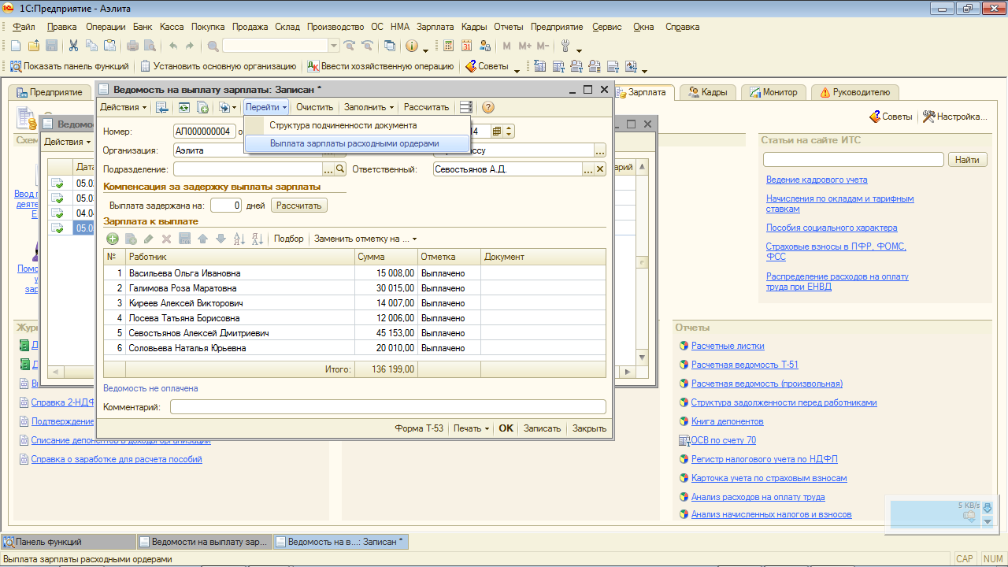Open the Отчеты menu
Image resolution: width=1008 pixels, height=567 pixels.
(509, 27)
